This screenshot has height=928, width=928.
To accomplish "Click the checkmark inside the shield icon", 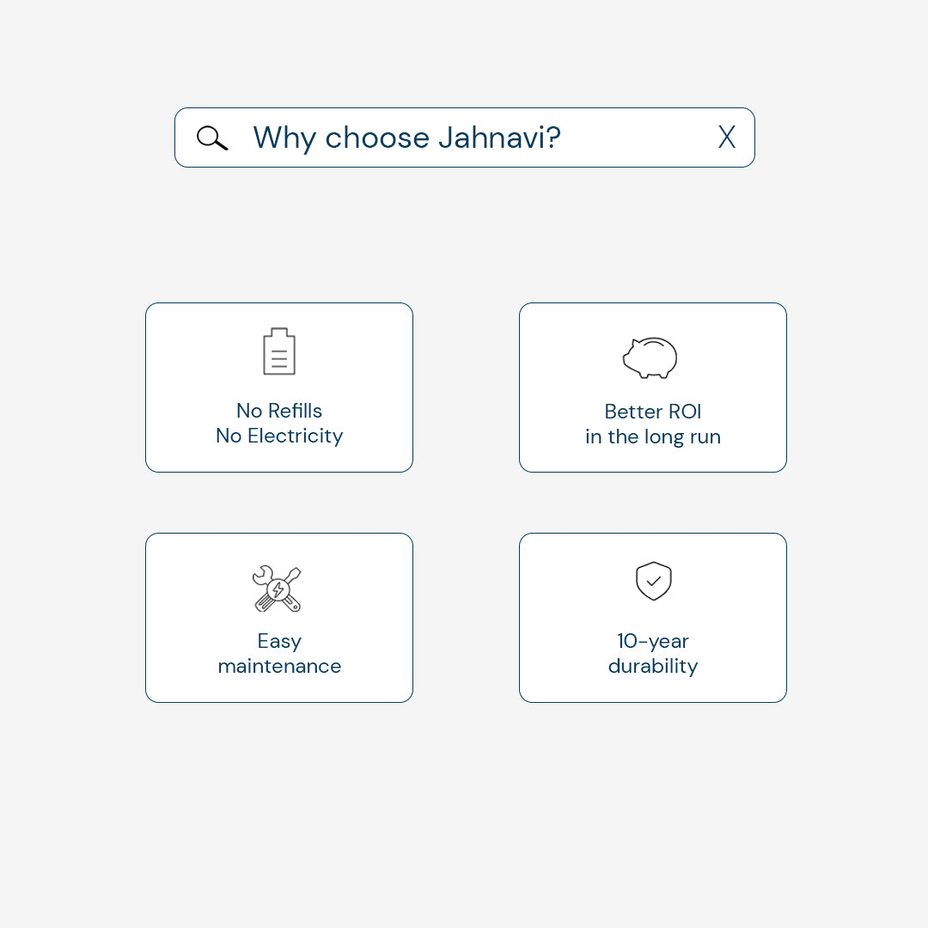I will point(654,582).
